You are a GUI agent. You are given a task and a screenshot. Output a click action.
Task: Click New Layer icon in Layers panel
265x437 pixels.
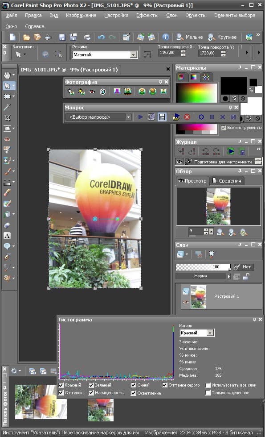[180, 254]
